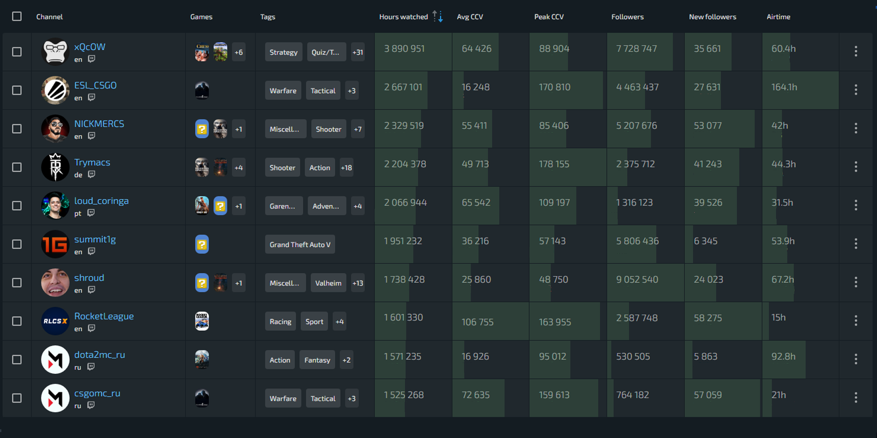
Task: Expand NICKMERCS's +7 more tags
Action: click(x=358, y=129)
